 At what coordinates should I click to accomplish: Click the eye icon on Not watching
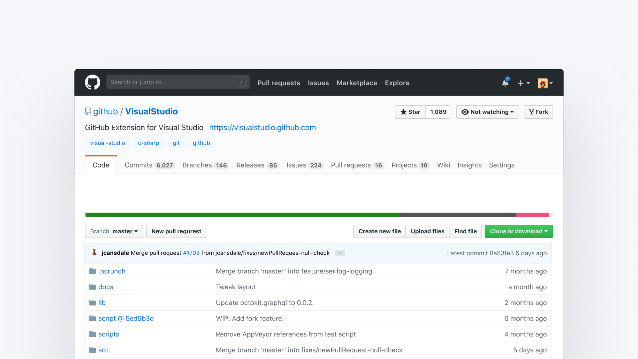tap(465, 112)
